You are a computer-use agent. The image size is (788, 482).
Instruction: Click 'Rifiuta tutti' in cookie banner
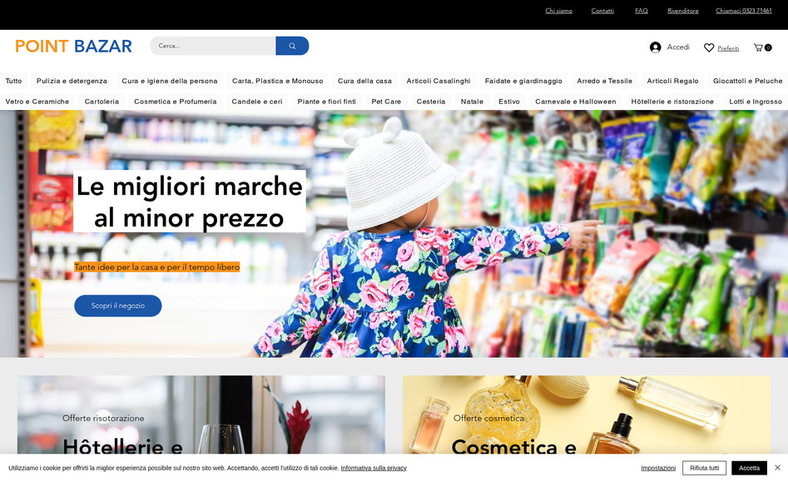tap(703, 467)
